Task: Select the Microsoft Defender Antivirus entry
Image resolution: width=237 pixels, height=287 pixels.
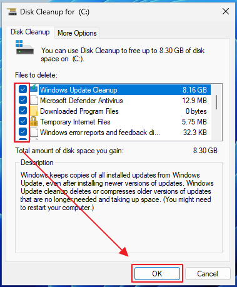Action: [x=124, y=101]
